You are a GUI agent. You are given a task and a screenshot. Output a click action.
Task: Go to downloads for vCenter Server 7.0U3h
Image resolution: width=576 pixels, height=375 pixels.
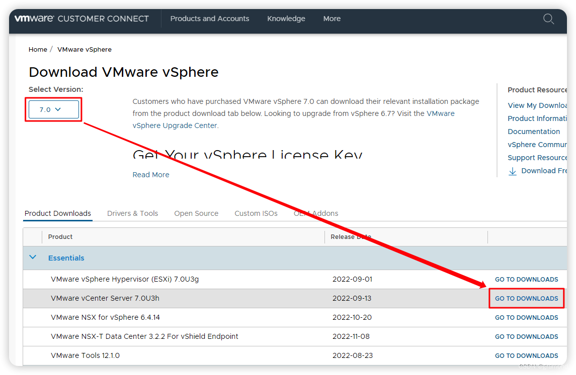pos(526,298)
